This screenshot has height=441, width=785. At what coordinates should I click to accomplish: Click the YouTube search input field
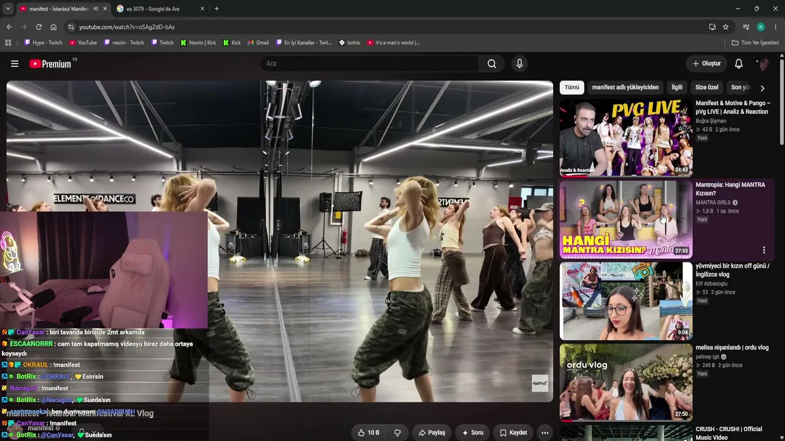370,64
